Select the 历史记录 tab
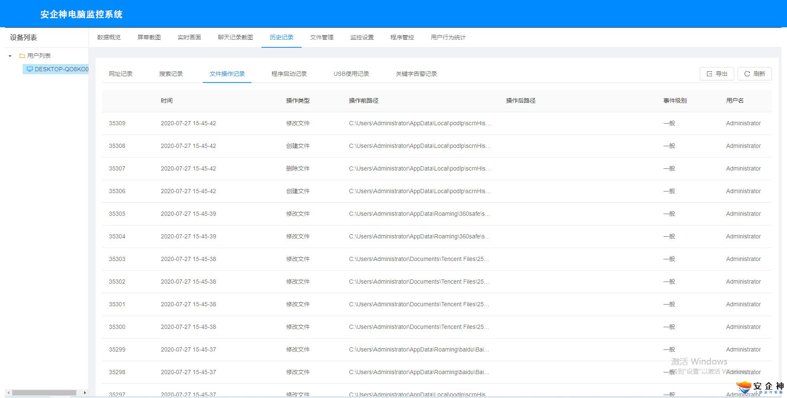 point(282,37)
